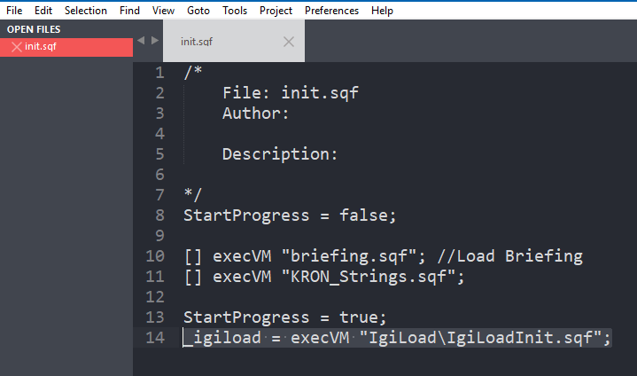Image resolution: width=637 pixels, height=376 pixels.
Task: Open the Help menu
Action: point(382,11)
